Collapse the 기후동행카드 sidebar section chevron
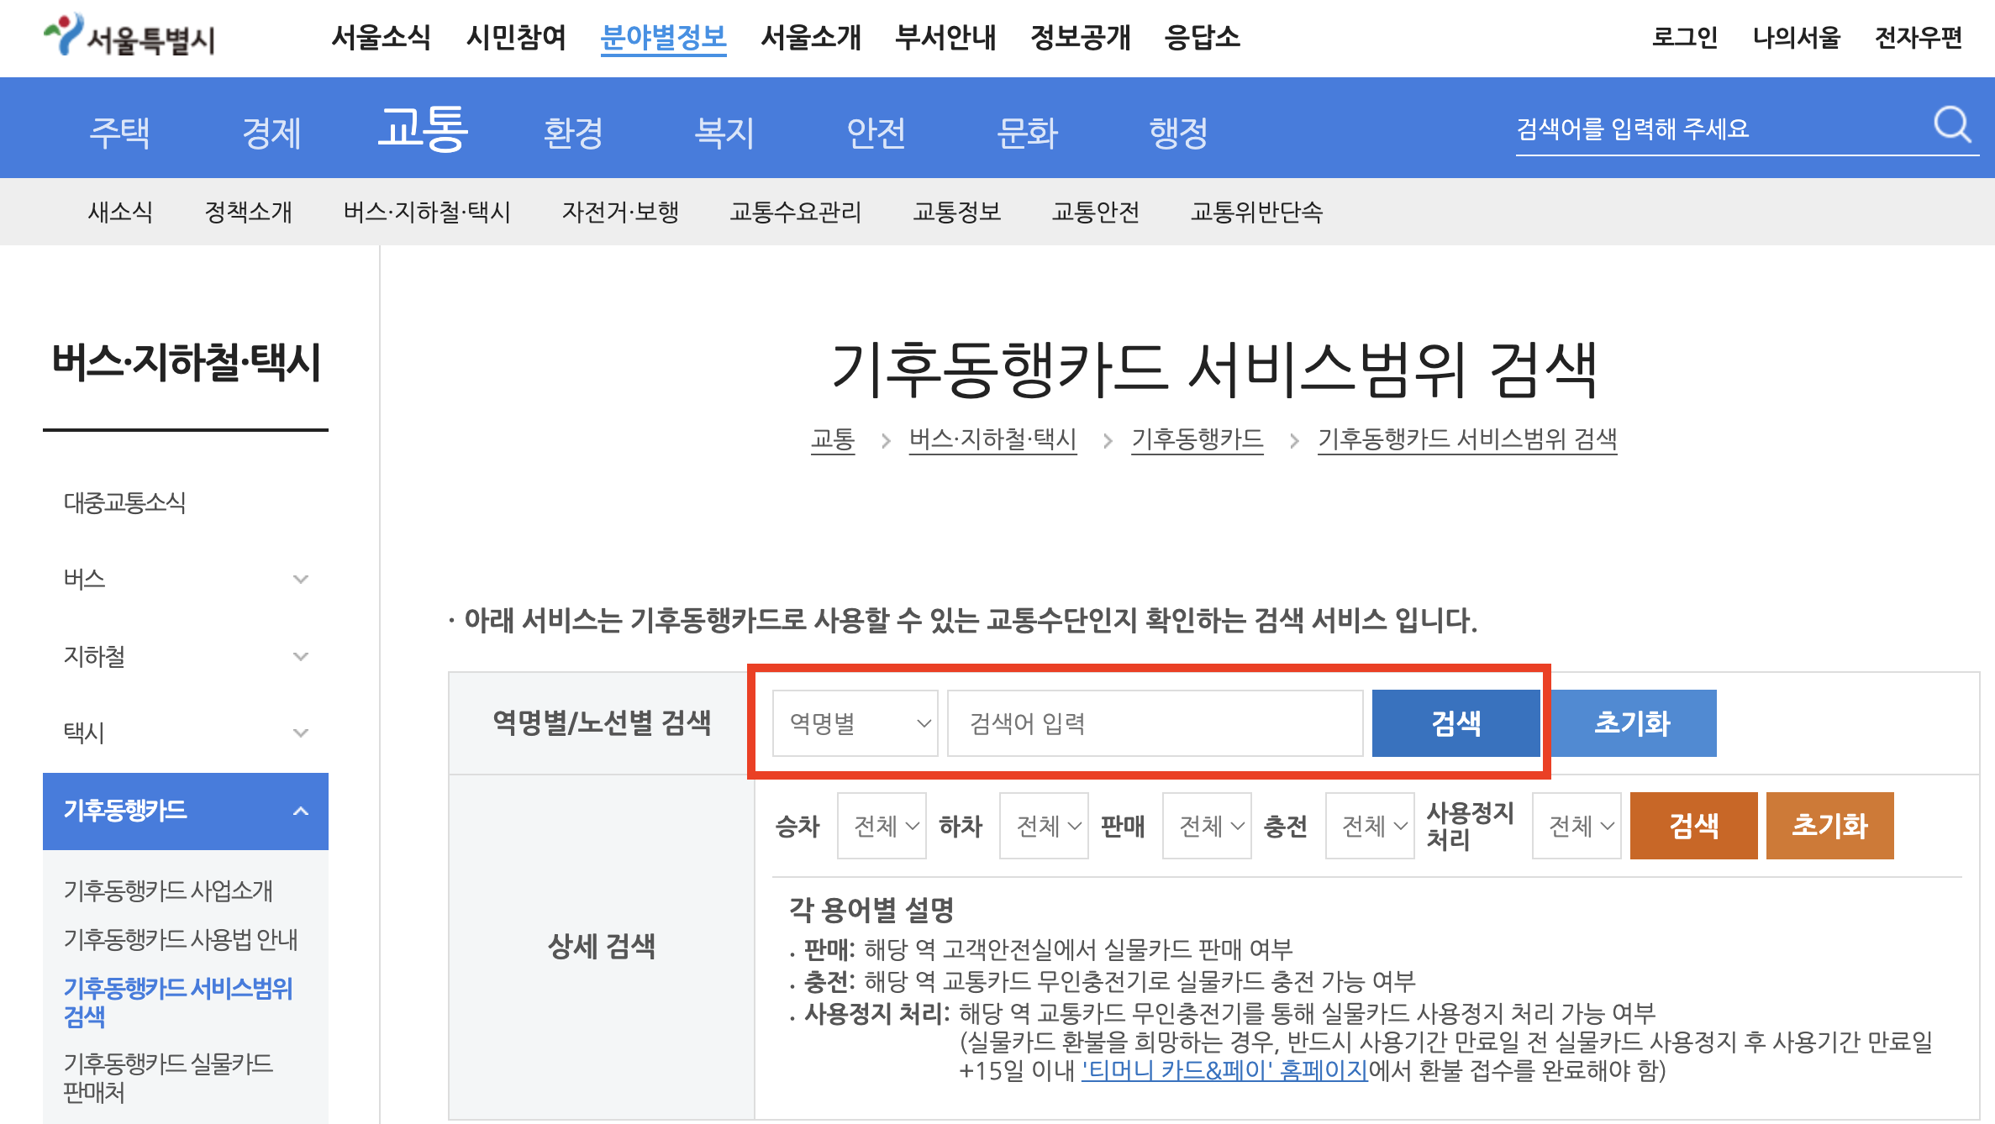Viewport: 1995px width, 1124px height. click(300, 811)
